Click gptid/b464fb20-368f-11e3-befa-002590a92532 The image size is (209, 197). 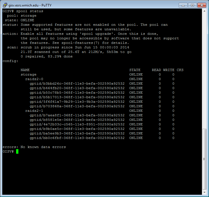point(77,88)
